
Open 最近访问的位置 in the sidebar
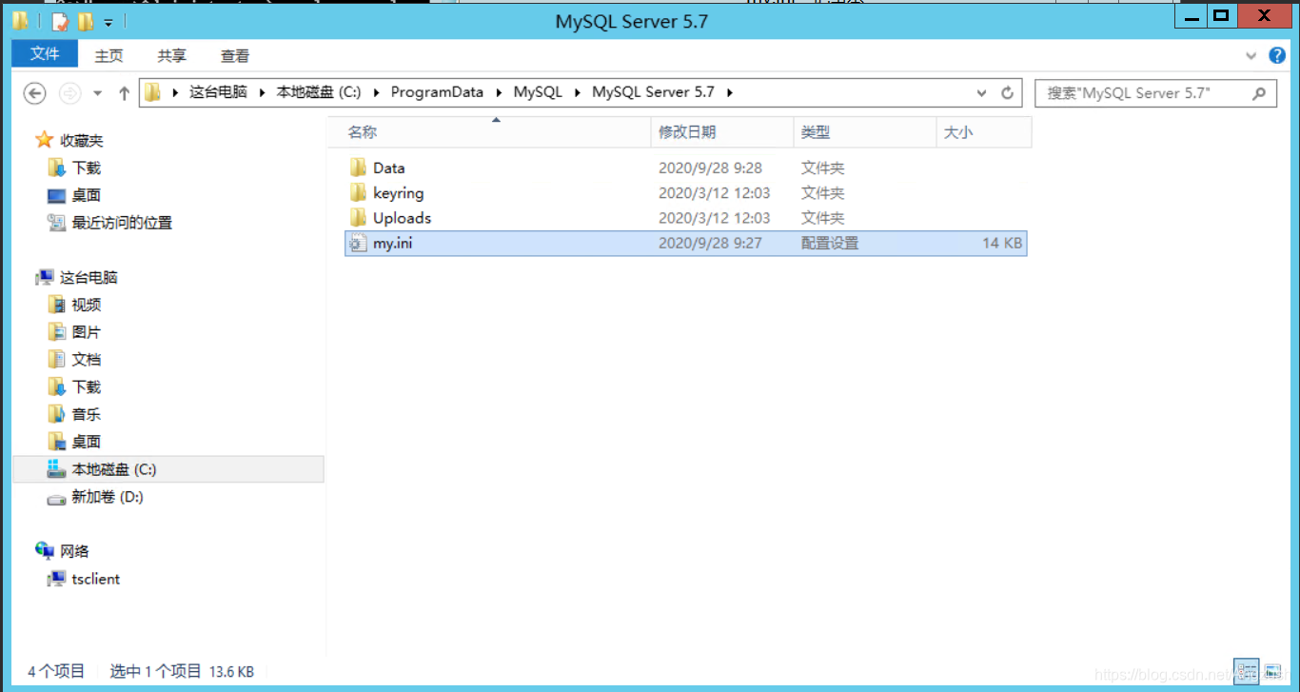pyautogui.click(x=122, y=223)
